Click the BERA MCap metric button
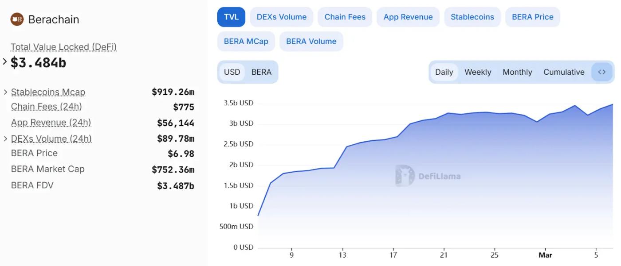 [x=246, y=41]
